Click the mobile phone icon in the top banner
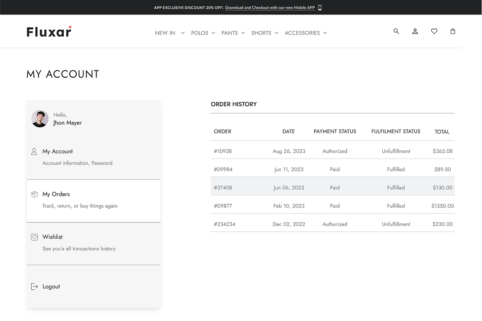This screenshot has height=321, width=482. pyautogui.click(x=320, y=8)
